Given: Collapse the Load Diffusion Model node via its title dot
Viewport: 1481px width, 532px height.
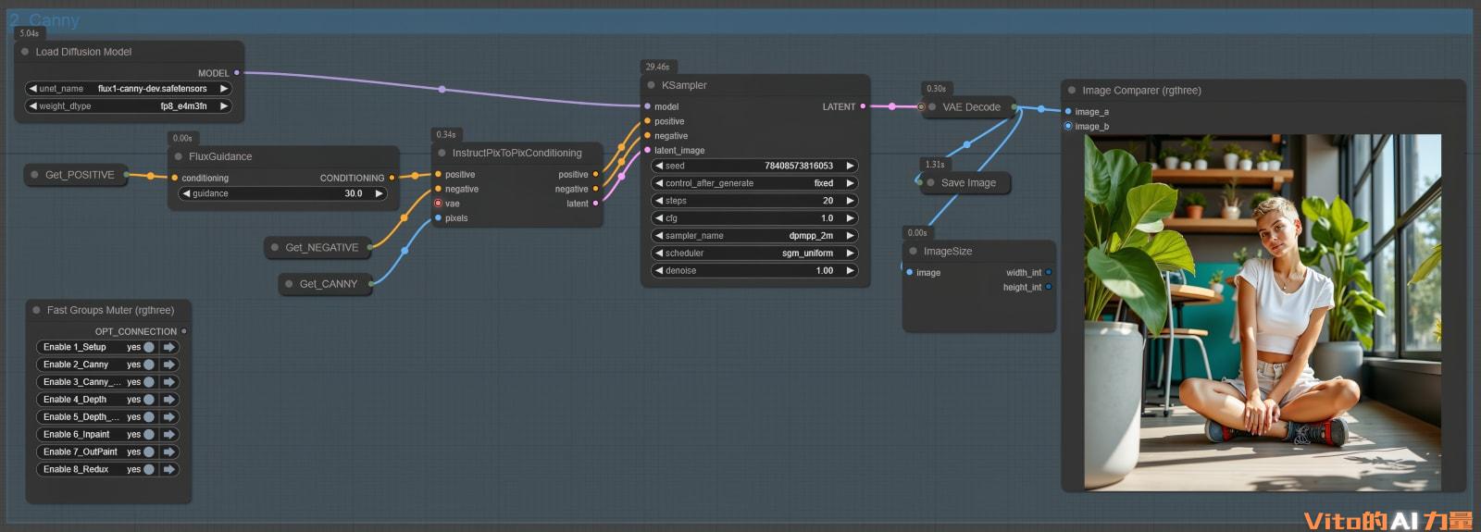Looking at the screenshot, I should point(25,52).
